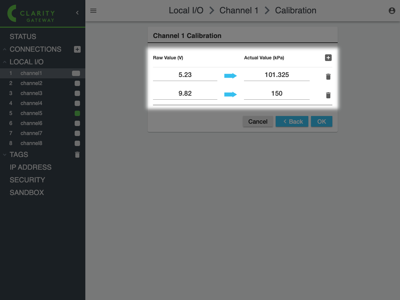Open the SECURITY menu item
Screen dimensions: 400x300
(x=27, y=180)
